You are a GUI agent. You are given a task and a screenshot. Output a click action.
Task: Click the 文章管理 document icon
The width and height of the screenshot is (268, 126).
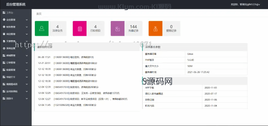click(x=4, y=41)
